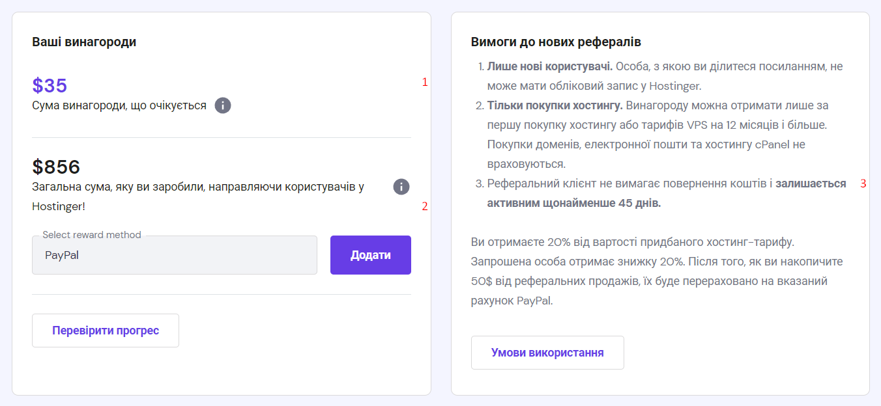
Task: Click the Перевірити прогрес button
Action: point(106,331)
